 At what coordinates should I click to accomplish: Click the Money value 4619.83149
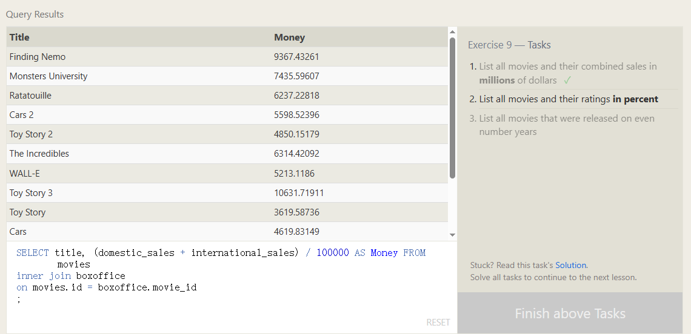point(296,232)
